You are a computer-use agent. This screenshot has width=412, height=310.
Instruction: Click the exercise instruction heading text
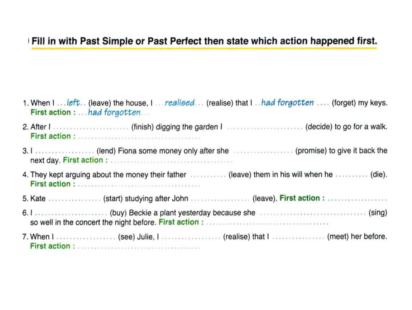(x=204, y=41)
